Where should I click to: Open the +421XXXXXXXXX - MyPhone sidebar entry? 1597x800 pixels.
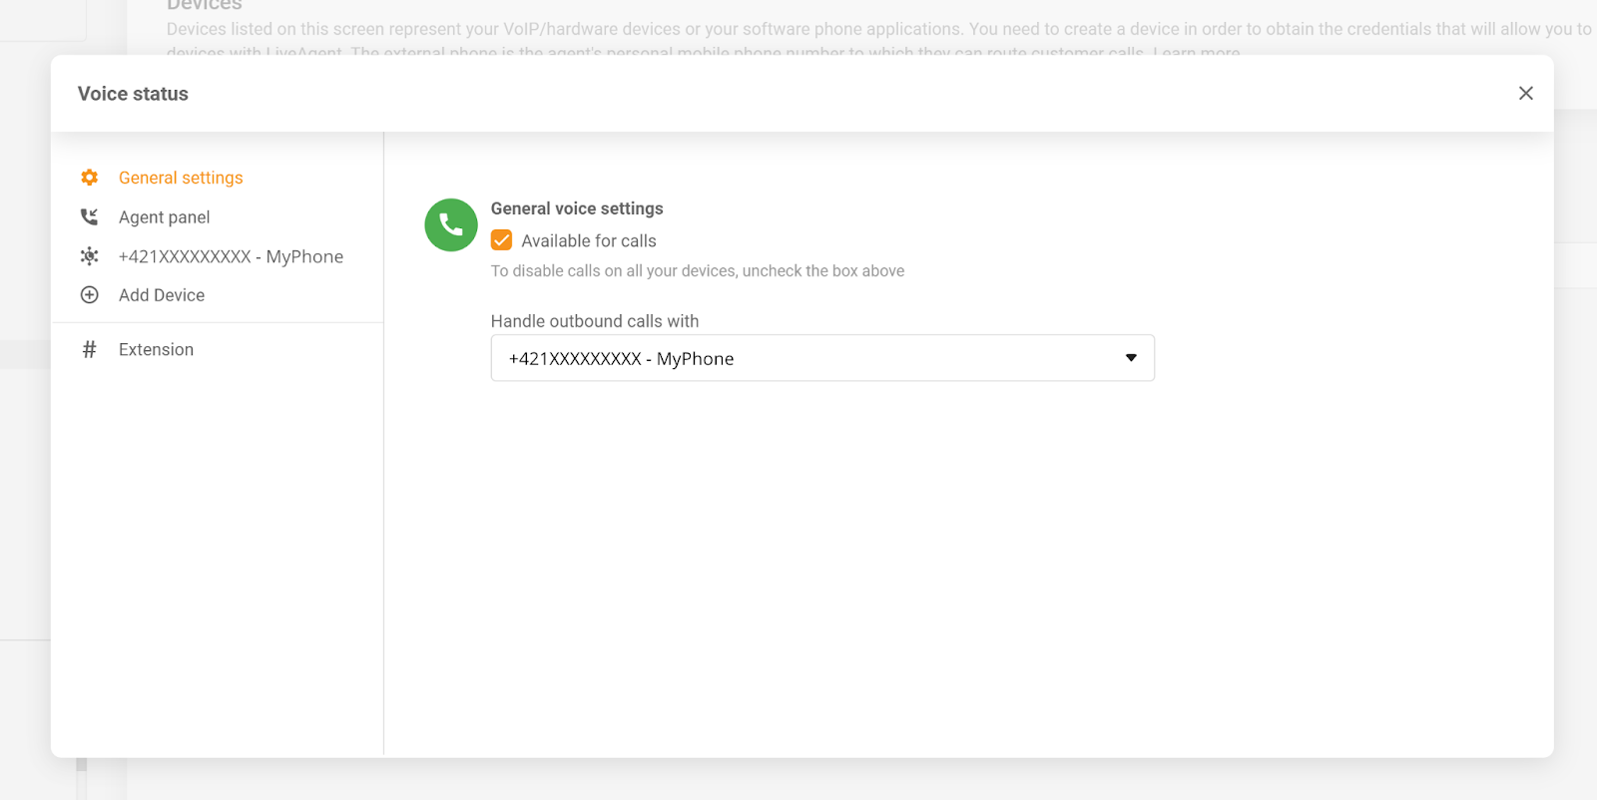[x=231, y=256]
